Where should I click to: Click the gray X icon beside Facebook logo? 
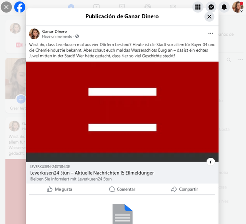point(6,7)
